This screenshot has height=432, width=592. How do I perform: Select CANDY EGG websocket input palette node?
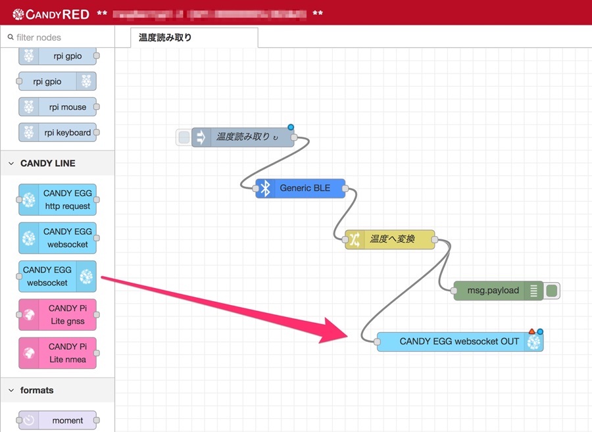point(57,238)
